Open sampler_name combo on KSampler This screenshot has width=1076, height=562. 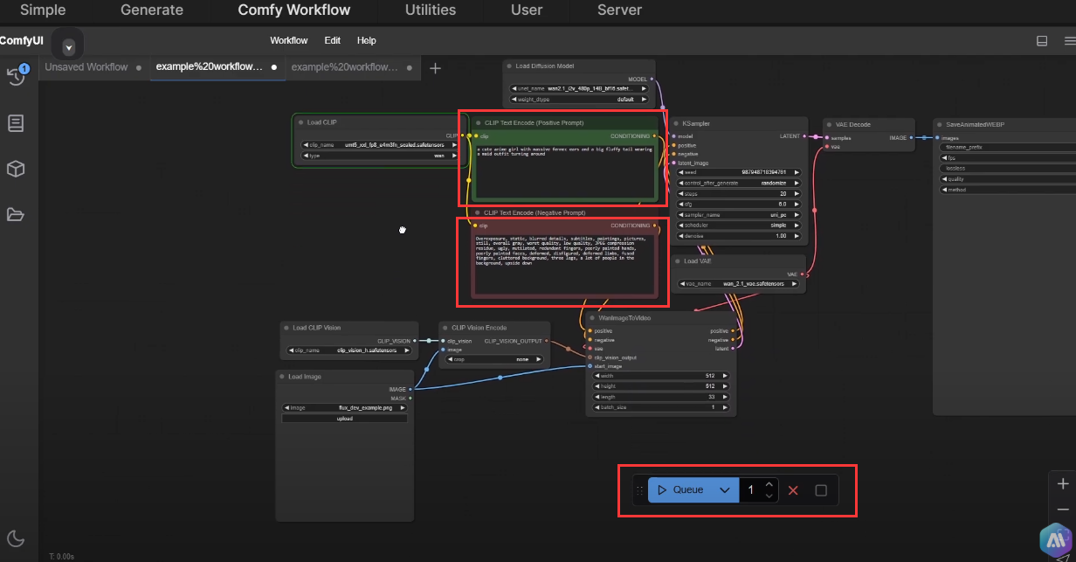(x=738, y=214)
